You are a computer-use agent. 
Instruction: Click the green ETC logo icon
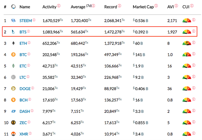13,66
